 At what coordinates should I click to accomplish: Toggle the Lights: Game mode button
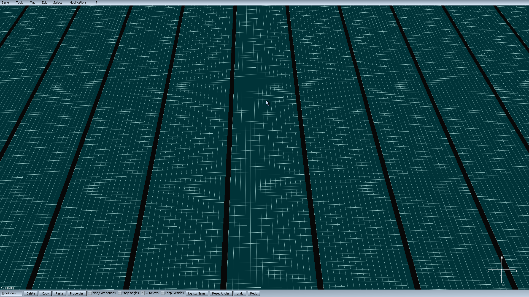(197, 293)
